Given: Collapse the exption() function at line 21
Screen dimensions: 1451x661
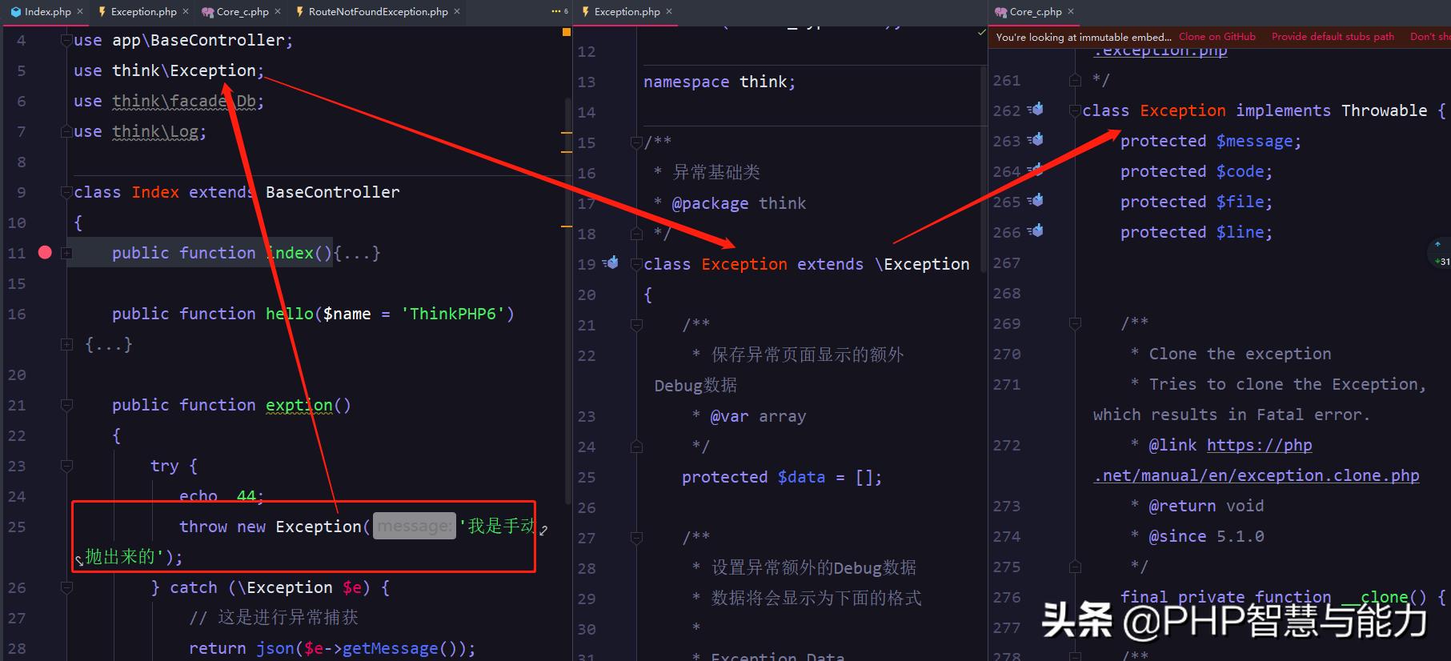Looking at the screenshot, I should (x=66, y=405).
